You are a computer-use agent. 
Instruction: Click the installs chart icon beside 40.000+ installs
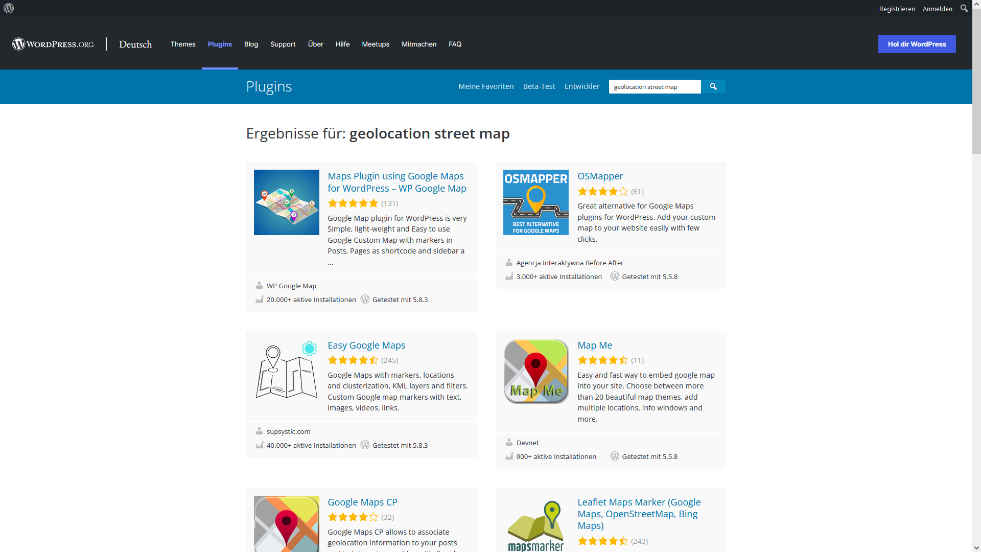click(x=259, y=445)
